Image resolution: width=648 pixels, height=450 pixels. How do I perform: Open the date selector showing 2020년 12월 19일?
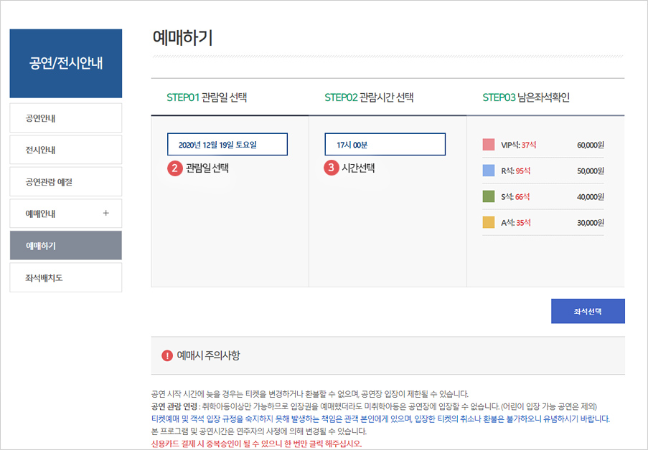pyautogui.click(x=227, y=144)
